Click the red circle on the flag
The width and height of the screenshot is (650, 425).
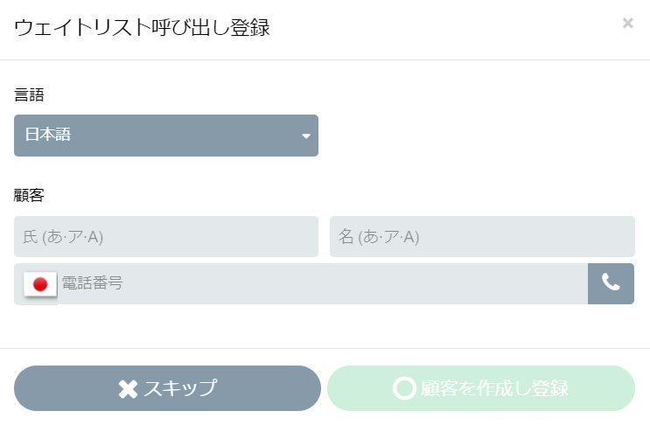(x=40, y=284)
